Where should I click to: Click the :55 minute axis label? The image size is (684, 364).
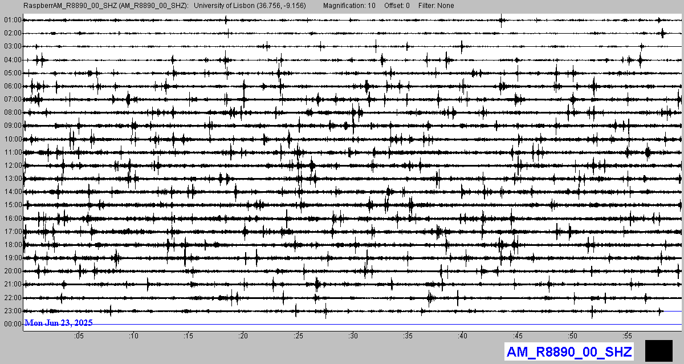(x=627, y=336)
